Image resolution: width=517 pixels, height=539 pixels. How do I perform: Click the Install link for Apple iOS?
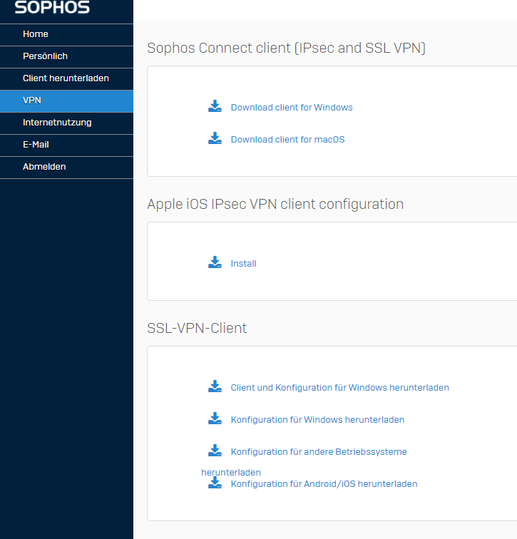click(243, 264)
